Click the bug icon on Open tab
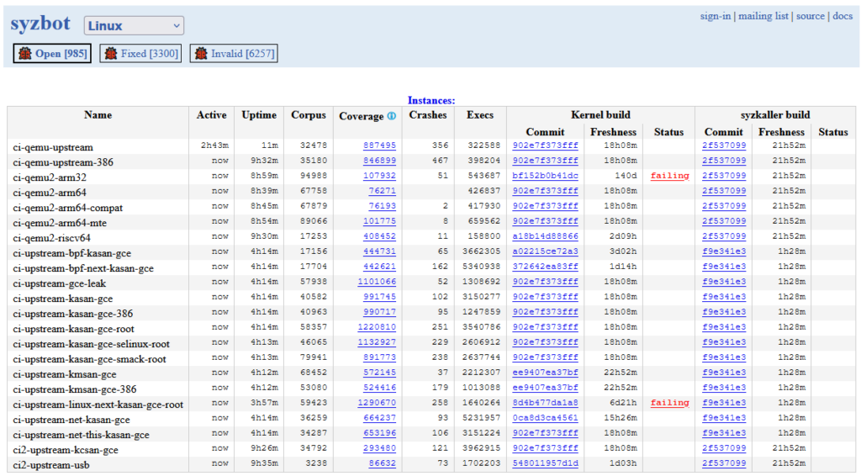This screenshot has height=476, width=861. point(24,54)
